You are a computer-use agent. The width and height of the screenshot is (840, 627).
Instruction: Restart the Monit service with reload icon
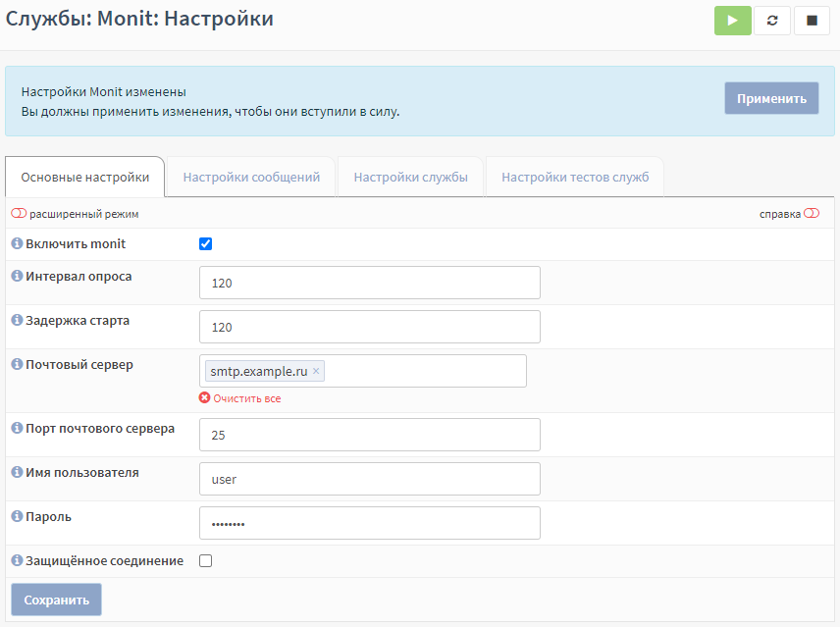click(x=772, y=21)
